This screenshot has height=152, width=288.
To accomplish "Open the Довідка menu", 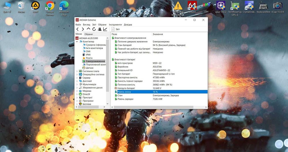I will coord(128,25).
